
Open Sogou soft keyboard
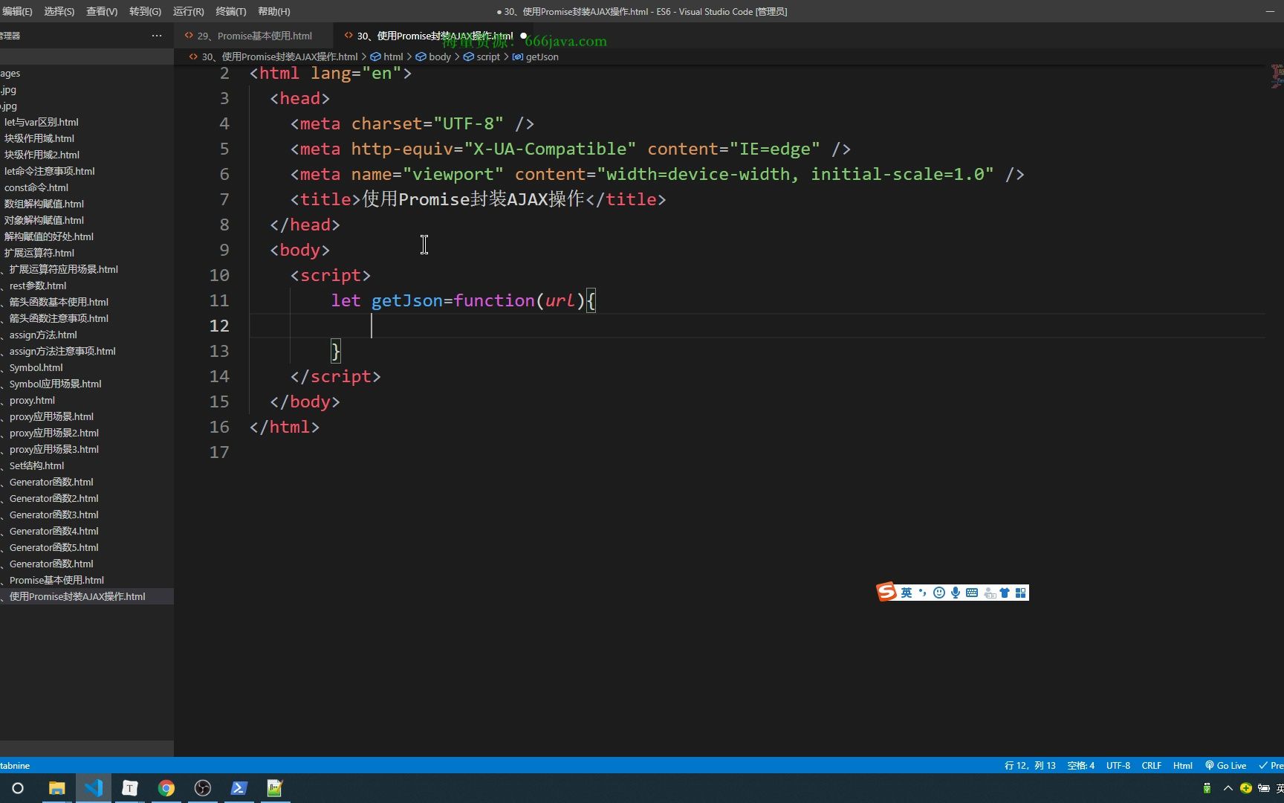click(x=972, y=593)
